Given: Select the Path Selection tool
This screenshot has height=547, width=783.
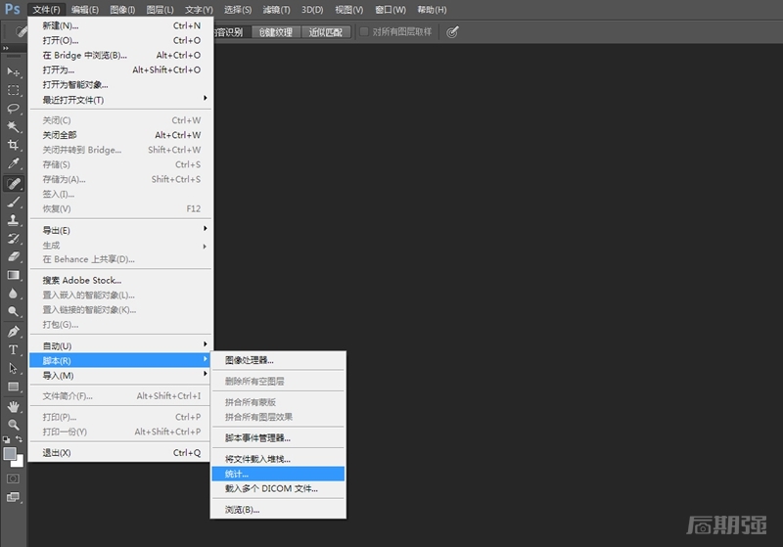Looking at the screenshot, I should [x=14, y=368].
